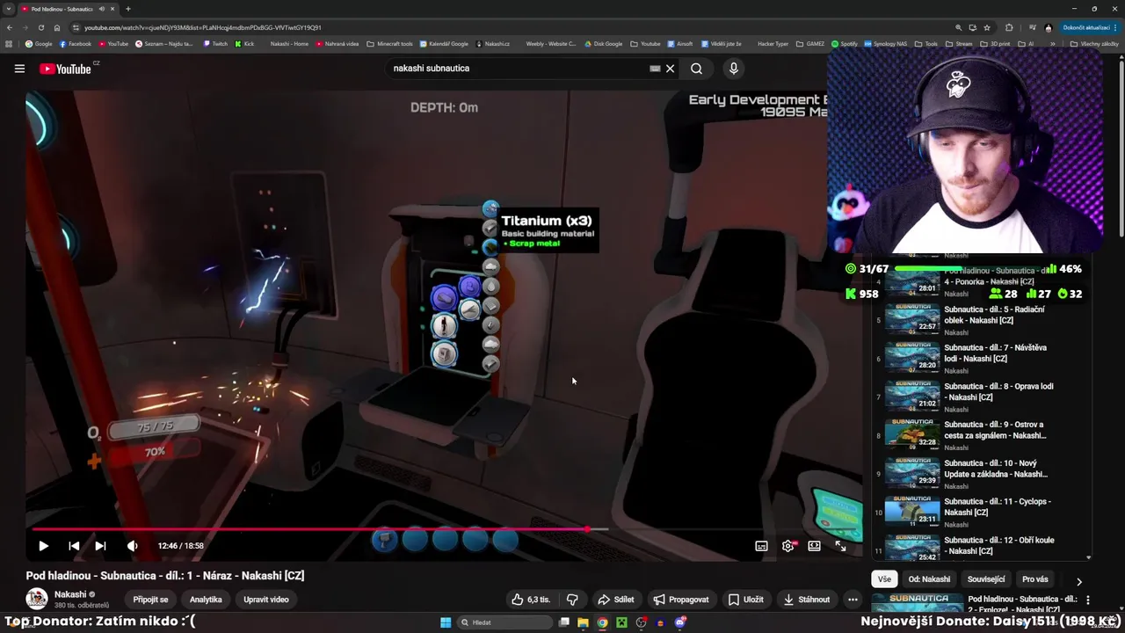
Task: Select the Od: Nakashi filter chip
Action: pyautogui.click(x=929, y=579)
